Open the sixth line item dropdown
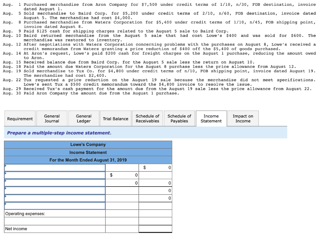This screenshot has height=236, width=329. 55,206
